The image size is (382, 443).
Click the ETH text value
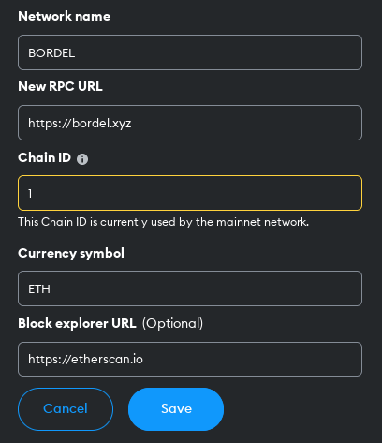pyautogui.click(x=39, y=289)
